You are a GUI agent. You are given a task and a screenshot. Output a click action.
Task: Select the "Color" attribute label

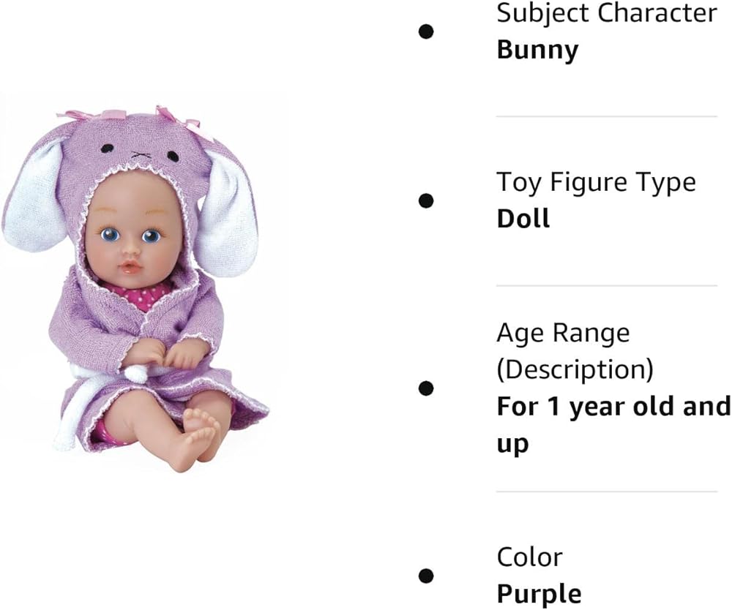coord(530,557)
